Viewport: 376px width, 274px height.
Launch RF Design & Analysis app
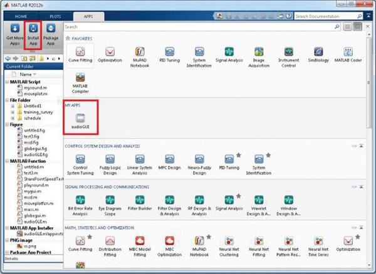click(199, 206)
